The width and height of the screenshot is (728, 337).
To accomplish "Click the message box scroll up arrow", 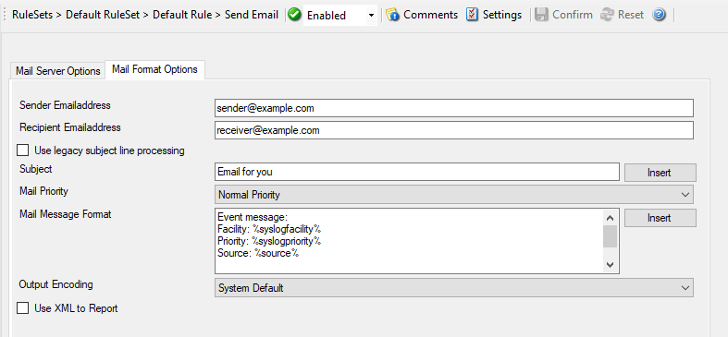I will pos(611,218).
